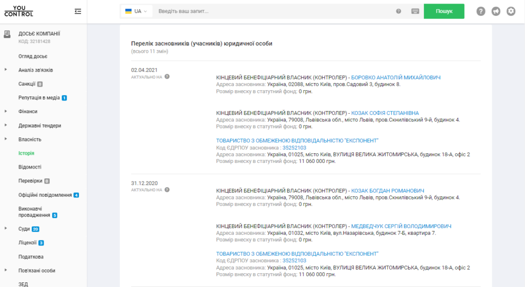Click code 35252103 under 31.12.2020 entry
525x287 pixels.
pos(294,260)
